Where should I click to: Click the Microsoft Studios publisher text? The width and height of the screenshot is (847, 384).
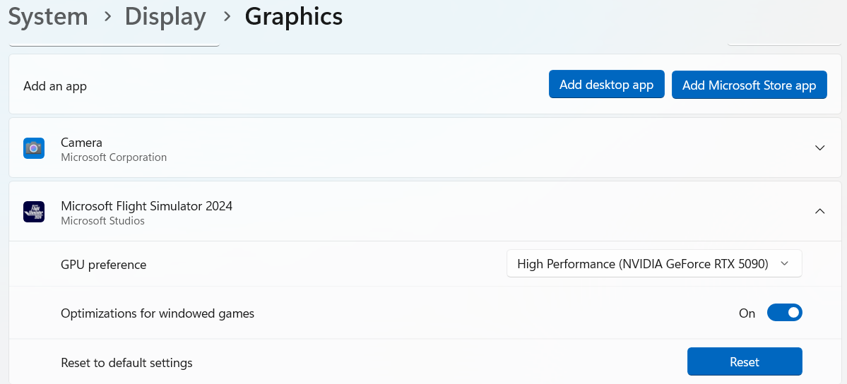point(102,221)
